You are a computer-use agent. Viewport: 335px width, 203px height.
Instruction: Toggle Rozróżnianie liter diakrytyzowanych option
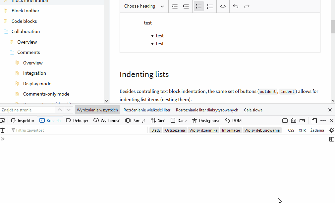(207, 110)
